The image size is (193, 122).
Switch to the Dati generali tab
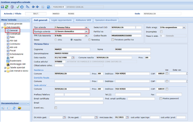pyautogui.click(x=41, y=20)
